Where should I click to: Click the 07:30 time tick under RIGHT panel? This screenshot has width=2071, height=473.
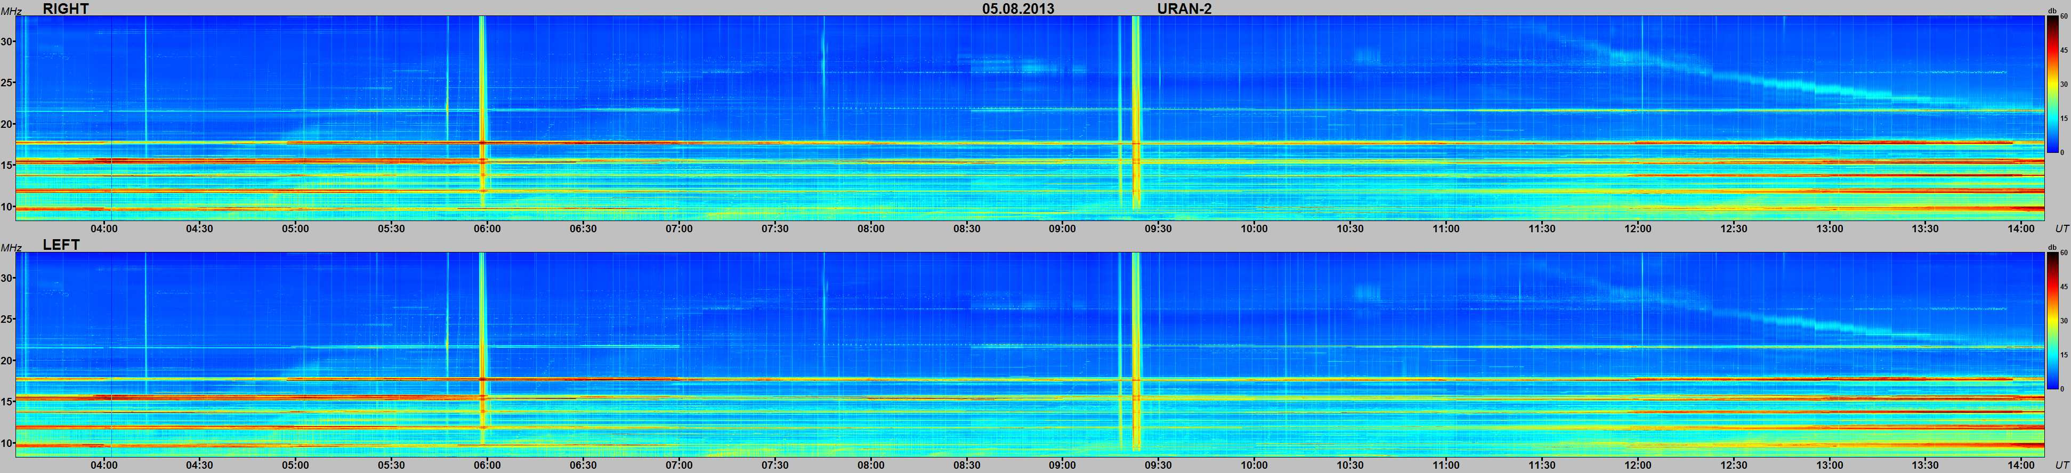775,229
